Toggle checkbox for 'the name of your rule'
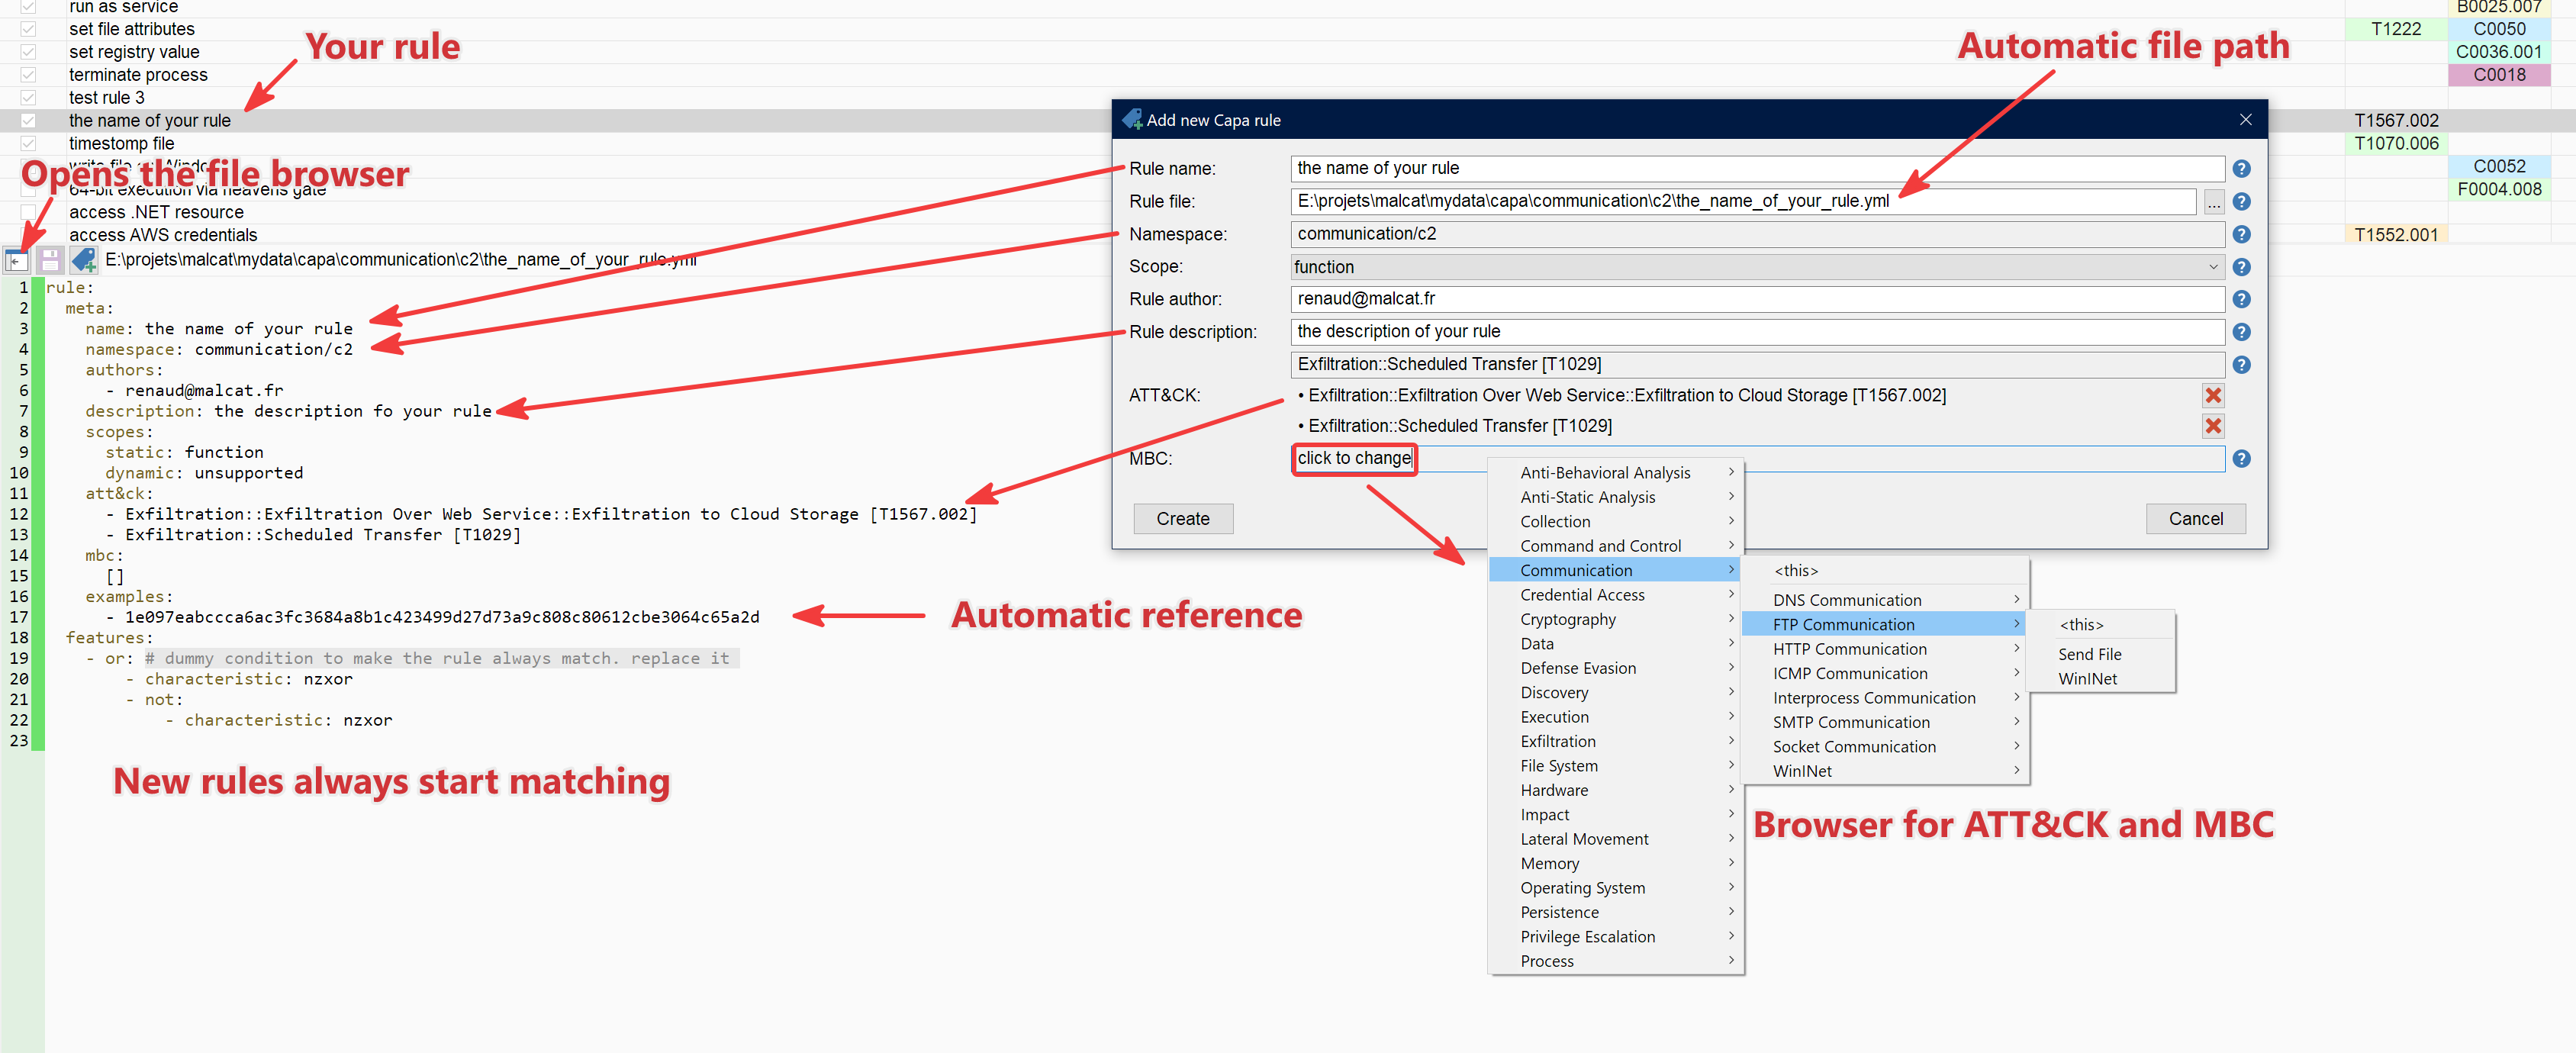The width and height of the screenshot is (2576, 1053). (28, 121)
